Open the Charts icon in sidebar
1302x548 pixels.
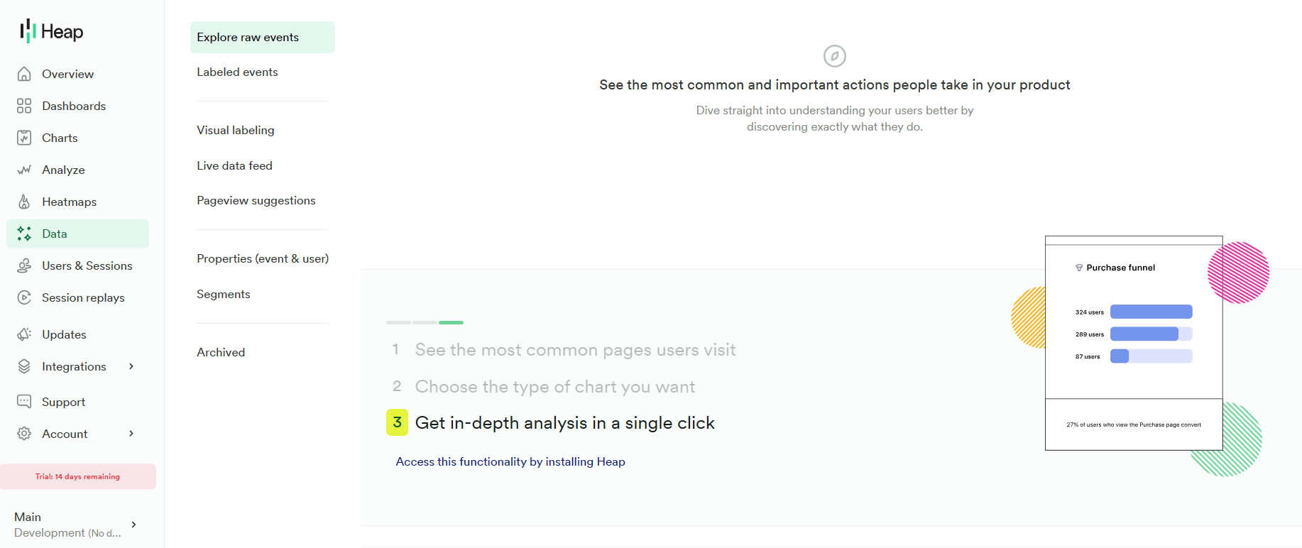(x=24, y=137)
